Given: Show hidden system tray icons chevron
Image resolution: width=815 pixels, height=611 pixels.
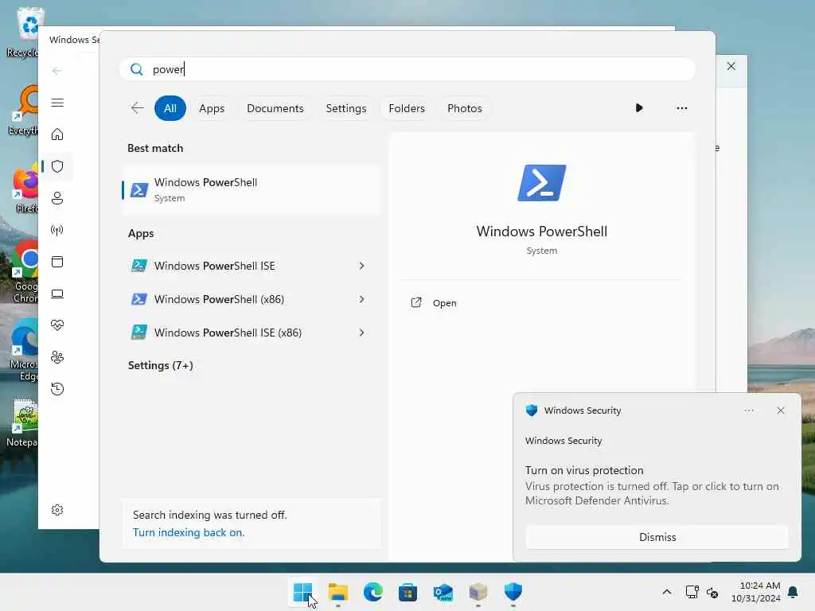Looking at the screenshot, I should pyautogui.click(x=667, y=592).
